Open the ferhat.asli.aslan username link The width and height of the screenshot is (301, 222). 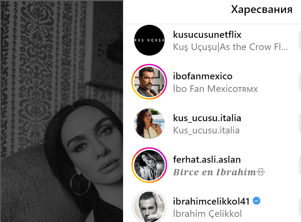(x=207, y=159)
